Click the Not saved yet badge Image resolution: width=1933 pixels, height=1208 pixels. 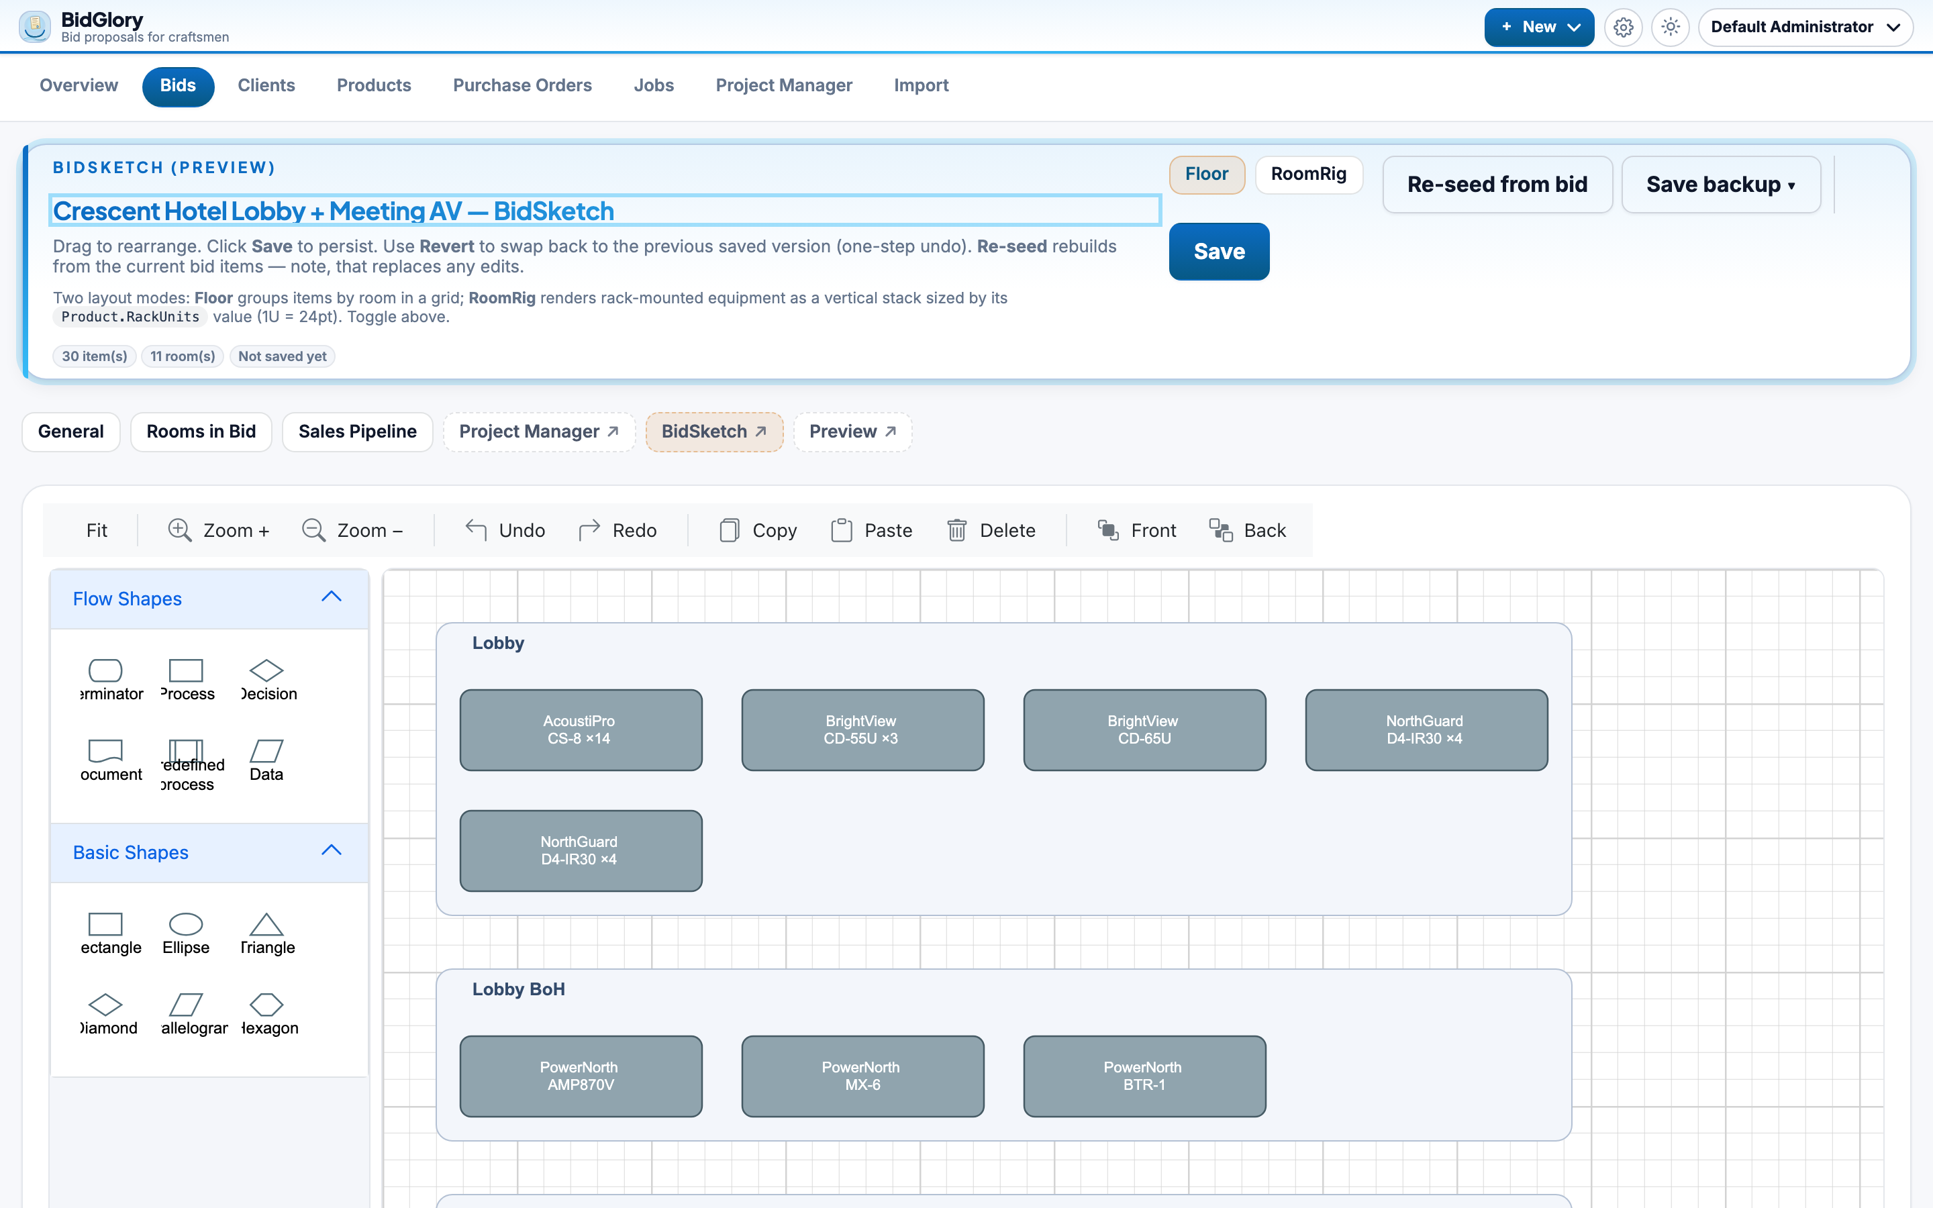click(x=282, y=356)
